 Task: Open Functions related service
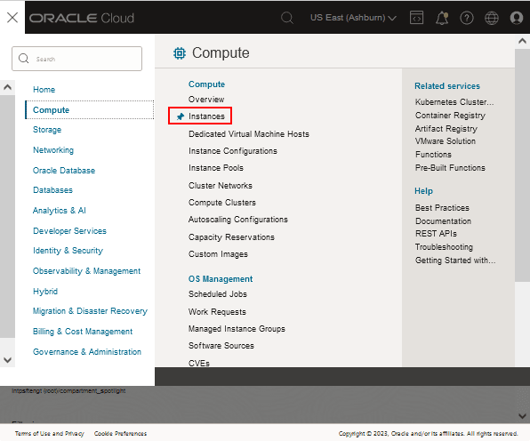pyautogui.click(x=433, y=155)
